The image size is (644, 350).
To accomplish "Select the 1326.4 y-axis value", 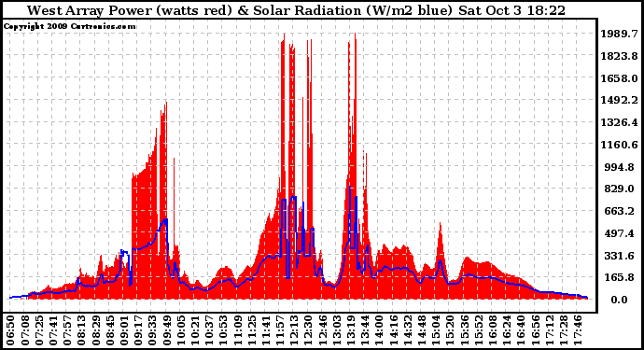I will click(620, 122).
